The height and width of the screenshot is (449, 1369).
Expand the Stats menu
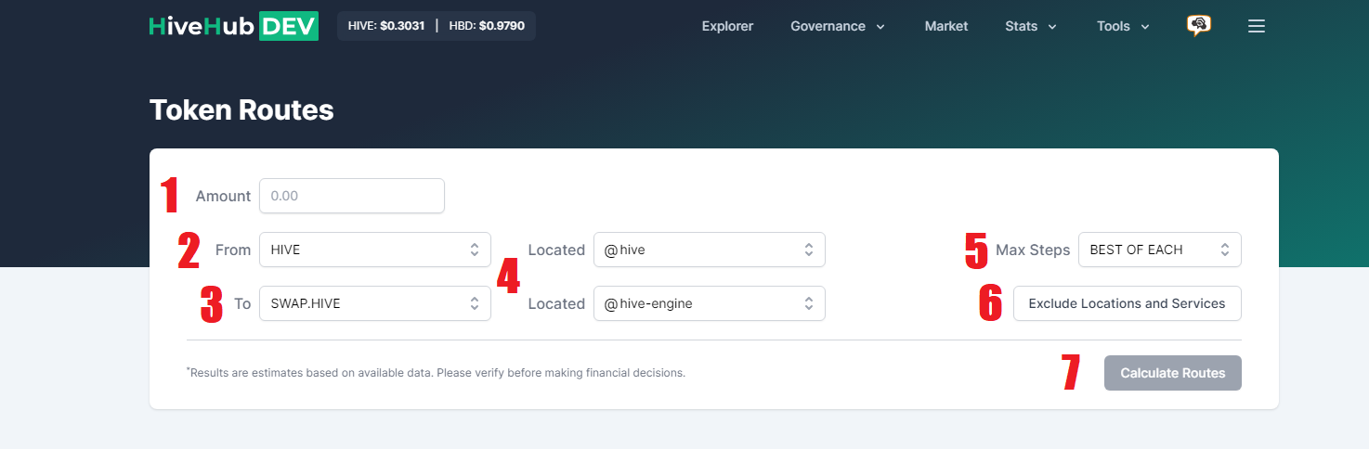point(1031,26)
